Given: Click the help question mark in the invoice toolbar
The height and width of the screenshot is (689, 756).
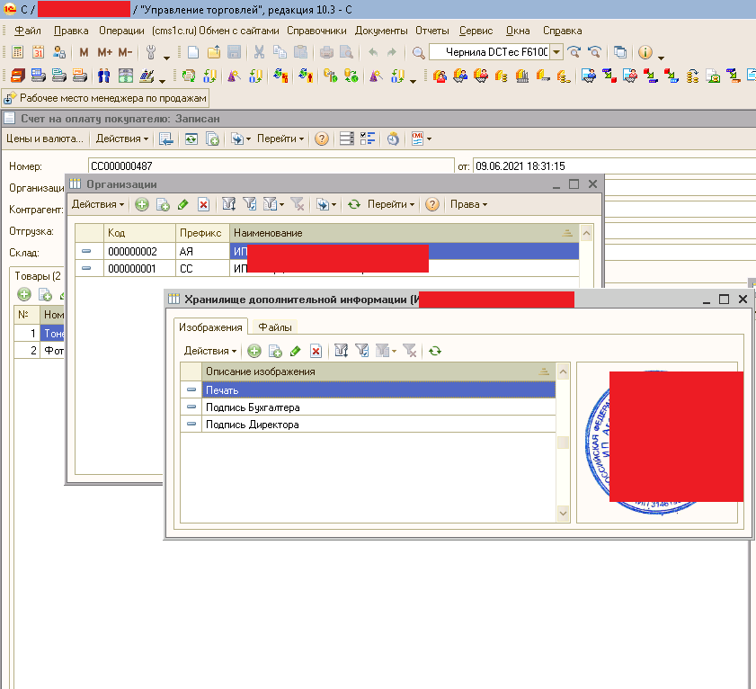Looking at the screenshot, I should 321,139.
